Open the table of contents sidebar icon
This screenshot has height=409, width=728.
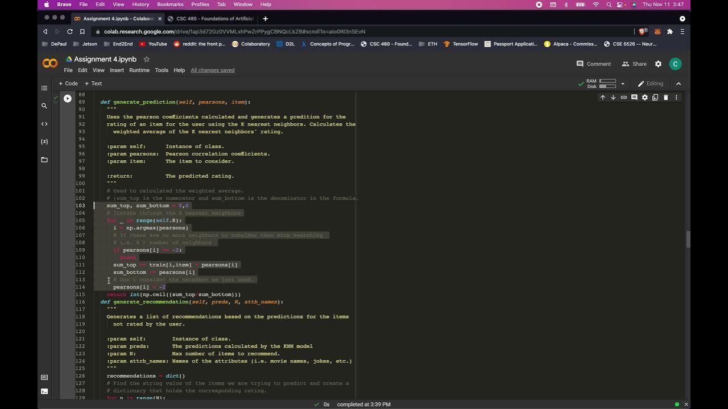[x=44, y=88]
